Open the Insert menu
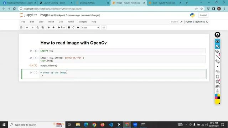 tap(51, 22)
